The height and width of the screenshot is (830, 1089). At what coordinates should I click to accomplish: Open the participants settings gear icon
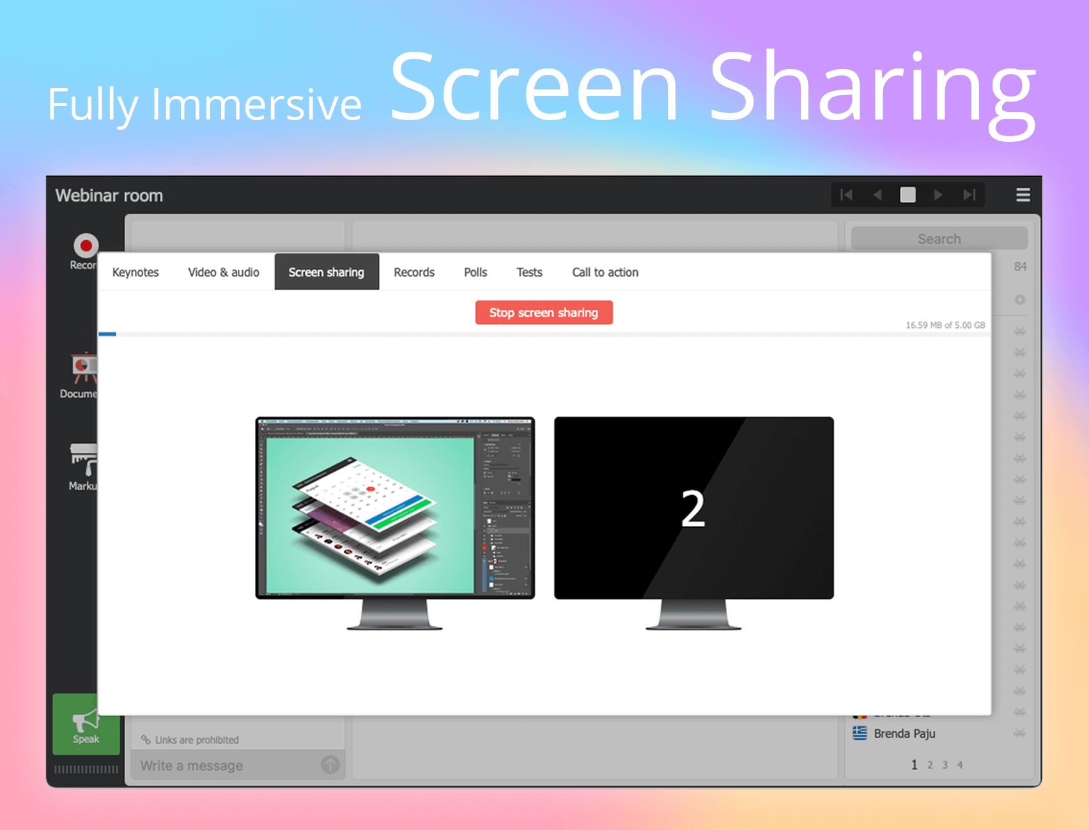coord(1020,299)
